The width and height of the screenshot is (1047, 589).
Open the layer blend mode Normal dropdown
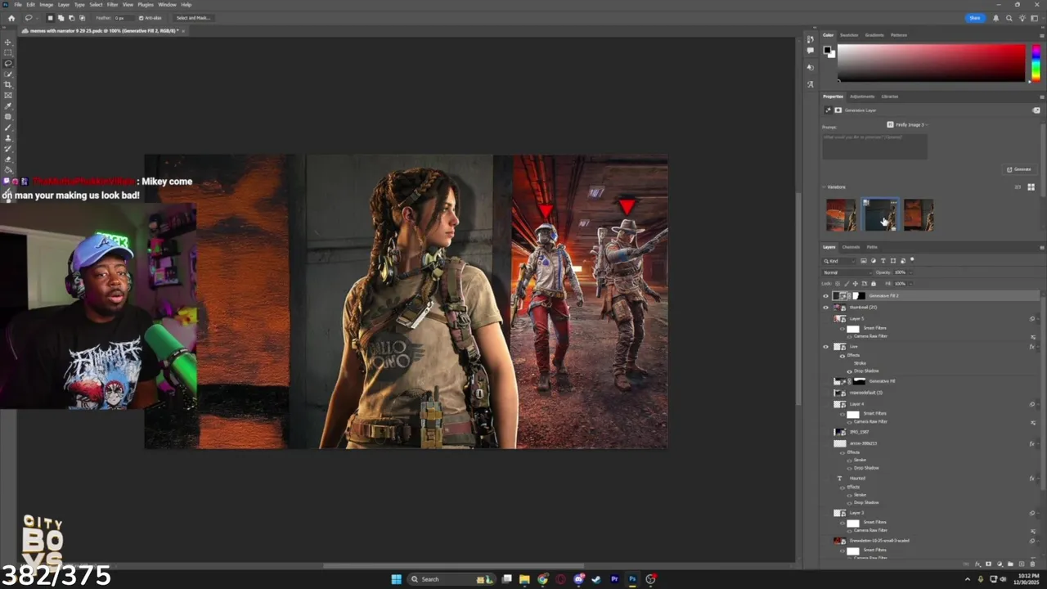click(x=847, y=272)
